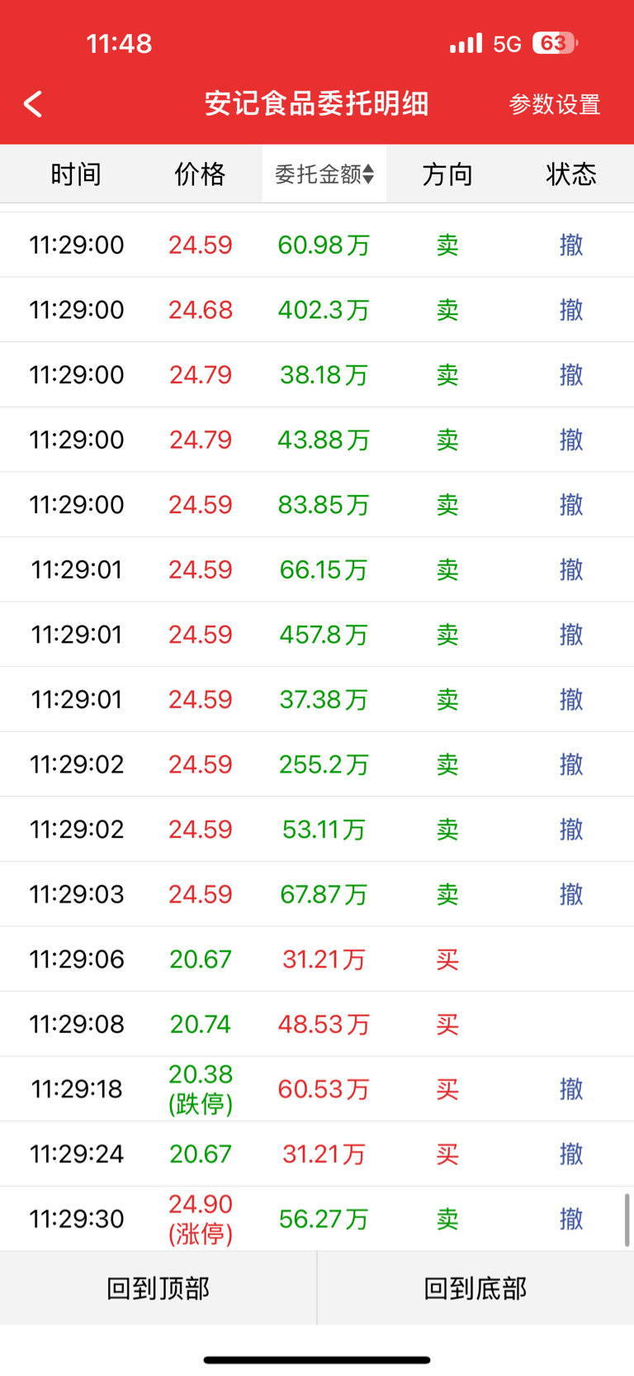Tap the 卖 label on 255.2万 row
This screenshot has width=634, height=1376.
pyautogui.click(x=447, y=764)
